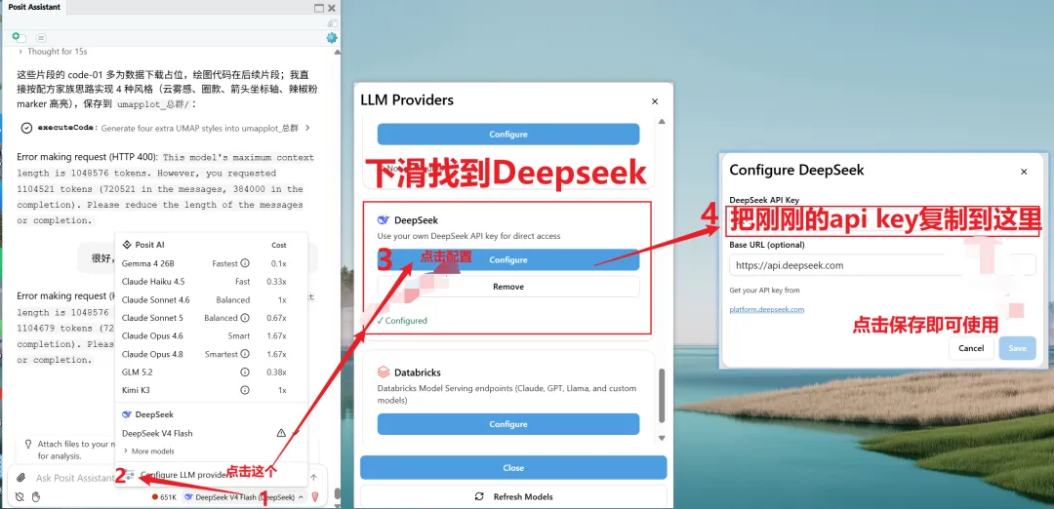Viewport: 1054px width, 509px height.
Task: Click Configure under the DeepSeek provider
Action: [x=508, y=260]
